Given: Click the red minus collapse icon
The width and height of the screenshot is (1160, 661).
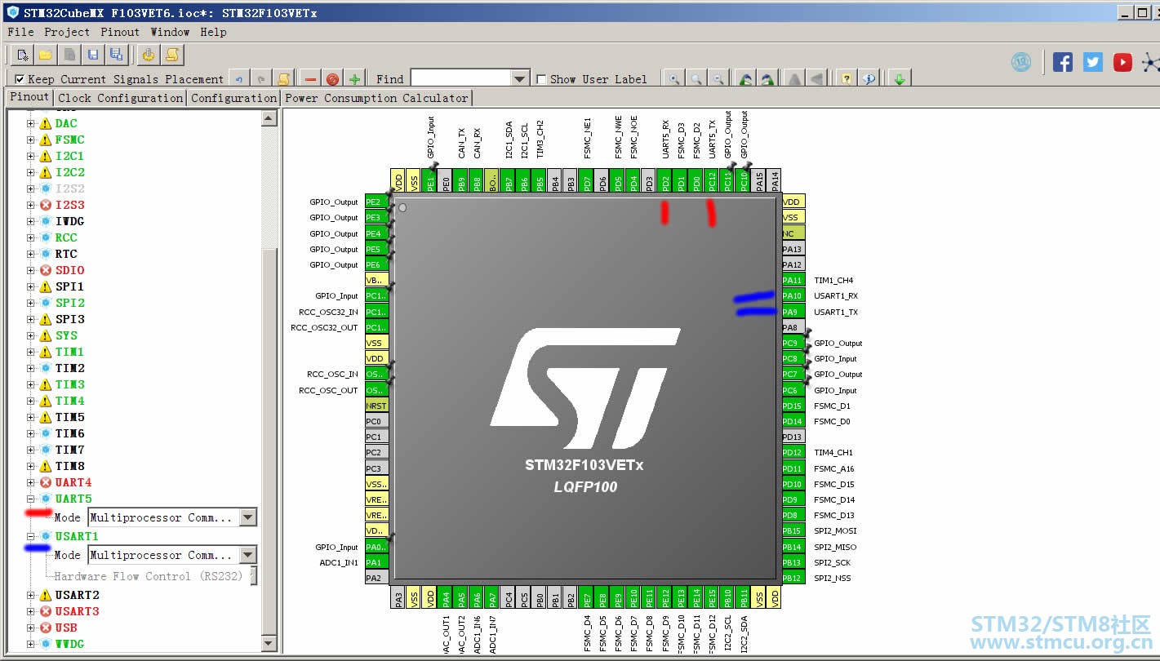Looking at the screenshot, I should click(310, 79).
